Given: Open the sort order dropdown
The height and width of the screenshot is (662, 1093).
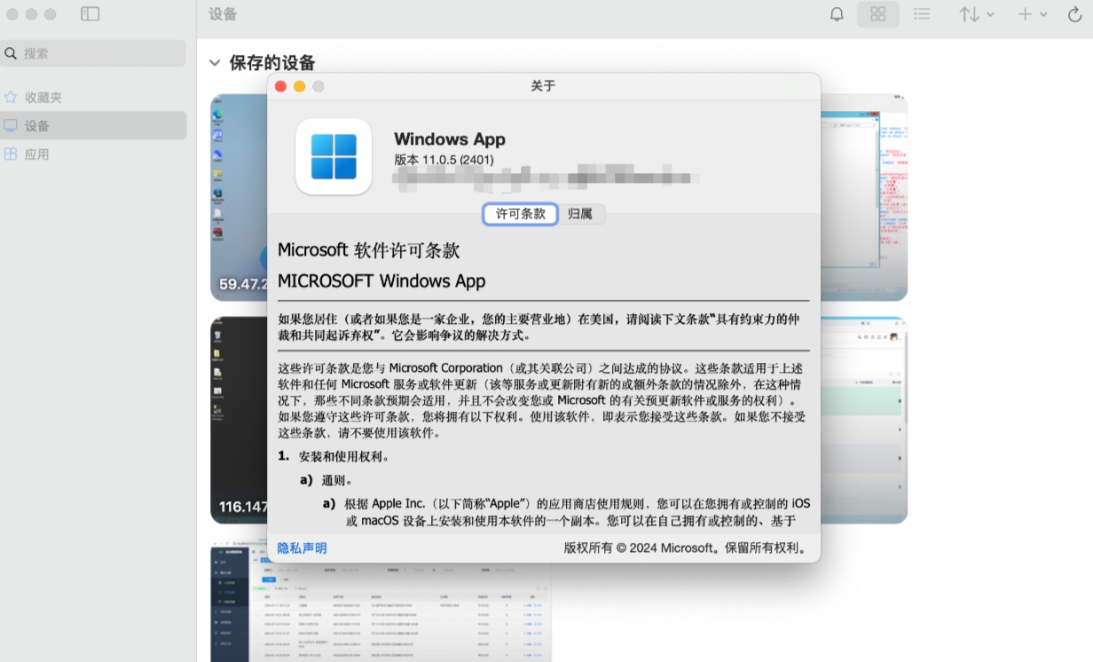Looking at the screenshot, I should (x=976, y=14).
